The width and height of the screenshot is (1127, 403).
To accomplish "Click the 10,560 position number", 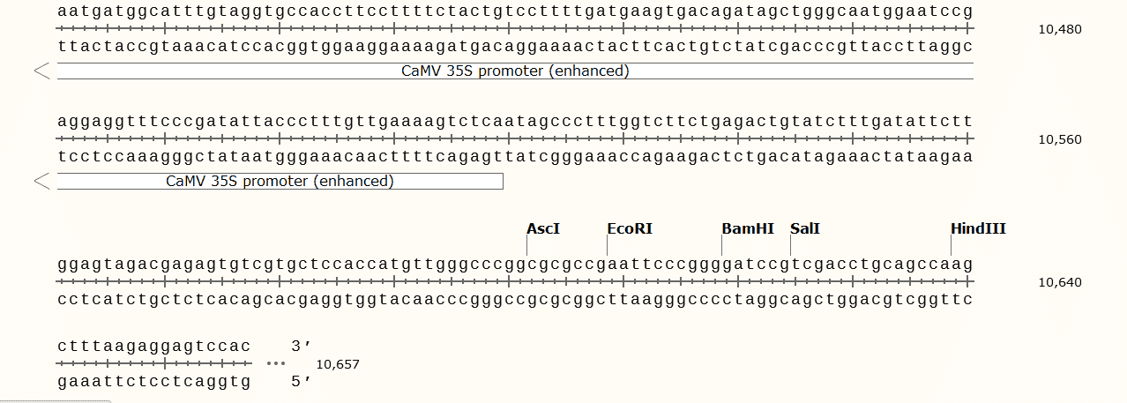I will 1060,139.
